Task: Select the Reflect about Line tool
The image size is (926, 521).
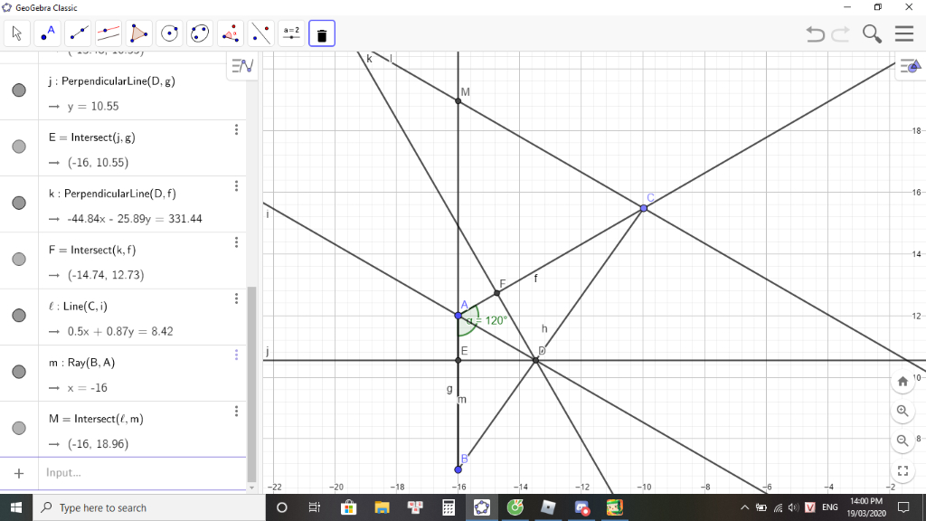Action: coord(261,33)
